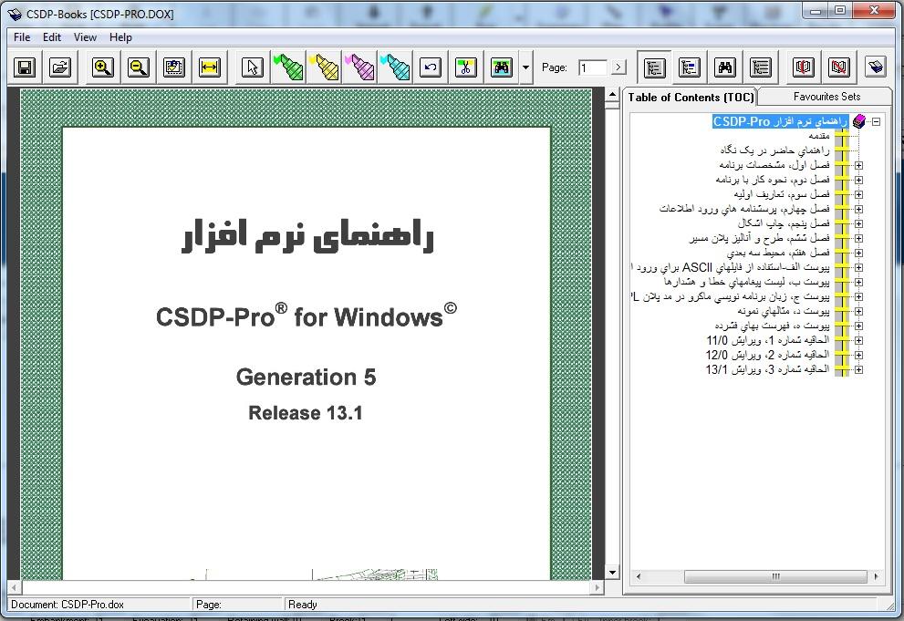Click the TOC panel scroll-right arrow
This screenshot has height=621, width=904.
(877, 576)
